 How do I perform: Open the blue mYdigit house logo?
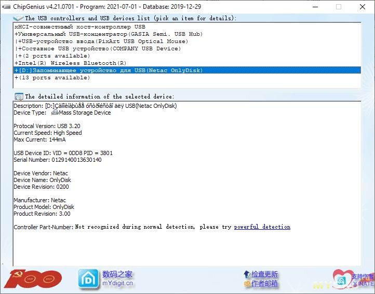(88, 279)
